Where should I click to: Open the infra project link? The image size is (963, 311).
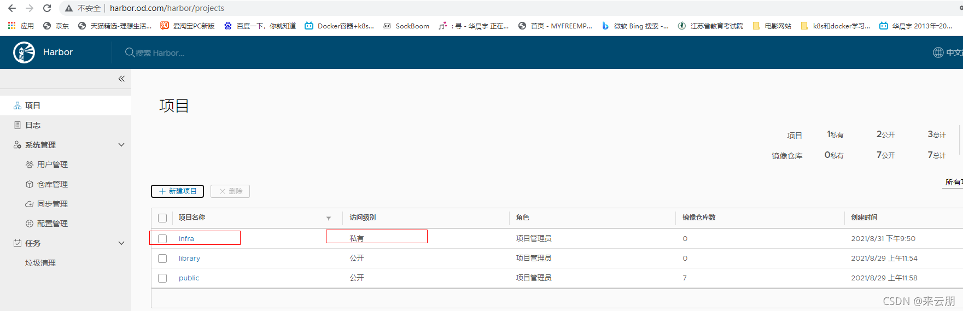pos(186,239)
